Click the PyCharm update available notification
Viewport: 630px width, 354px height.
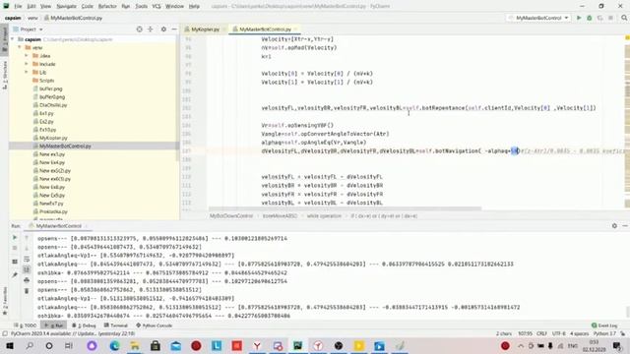(x=72, y=334)
